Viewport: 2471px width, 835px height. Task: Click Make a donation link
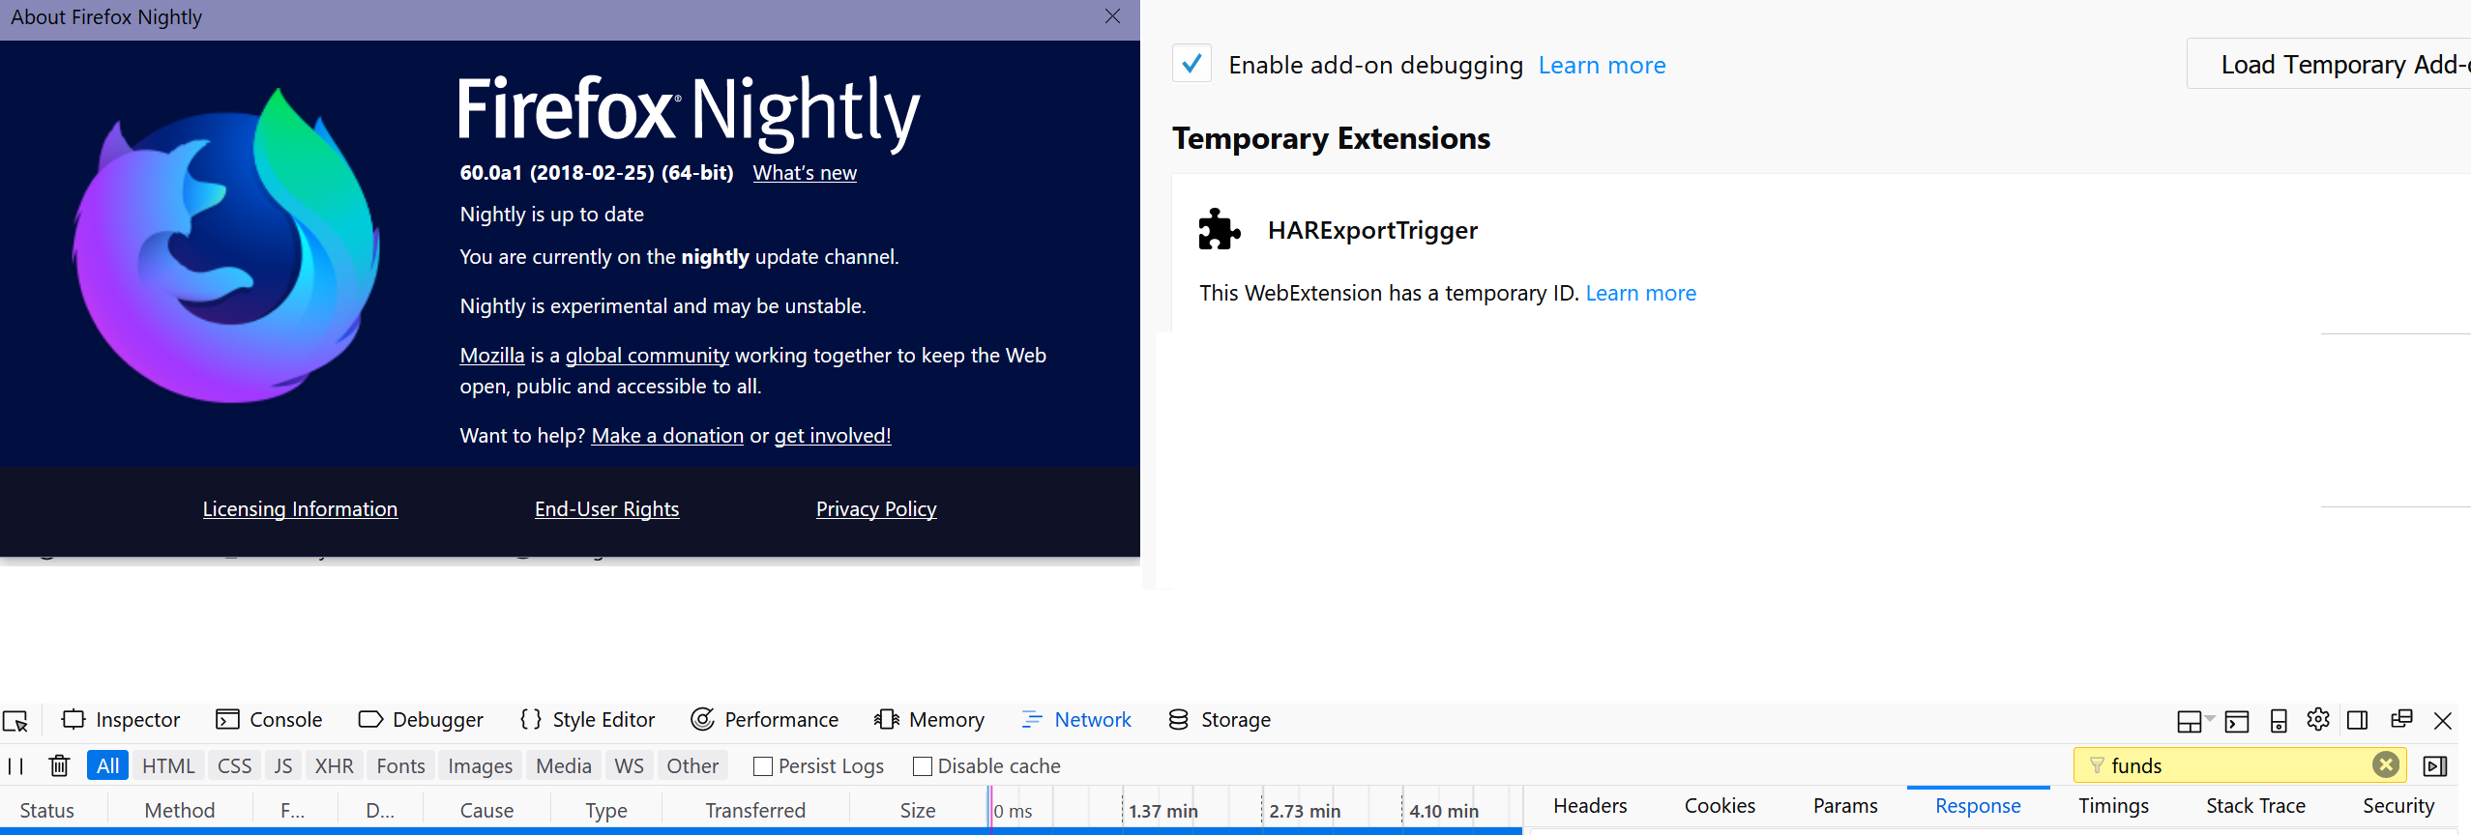click(667, 436)
